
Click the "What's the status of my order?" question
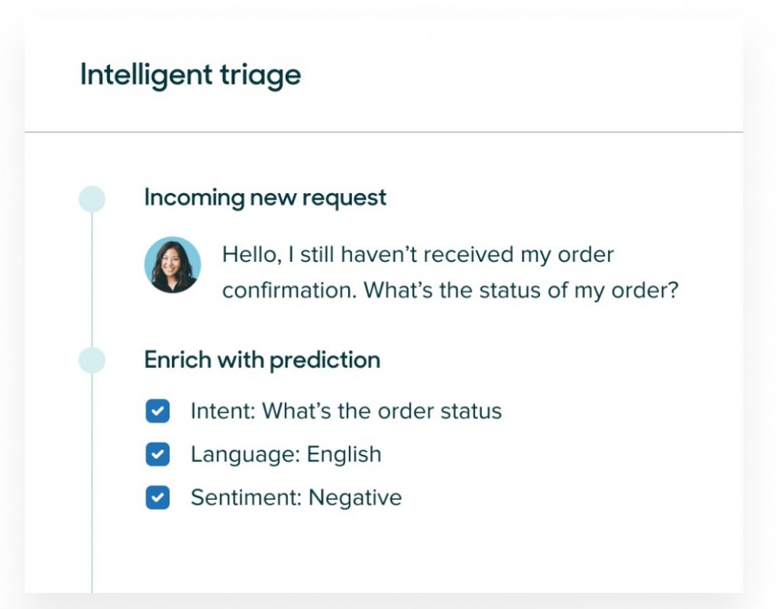click(520, 291)
